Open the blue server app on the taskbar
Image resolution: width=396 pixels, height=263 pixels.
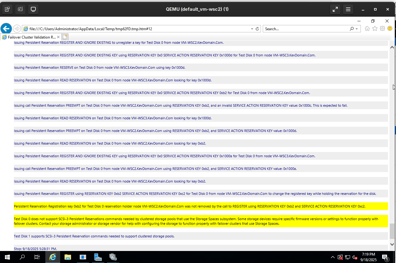[98, 257]
